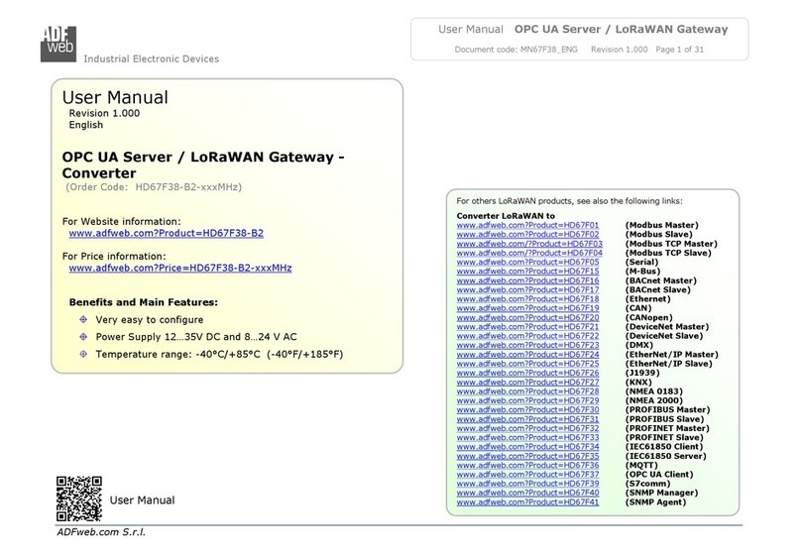Click the 'Very easy to configure' bullet icon
This screenshot has width=801, height=554.
pos(83,320)
